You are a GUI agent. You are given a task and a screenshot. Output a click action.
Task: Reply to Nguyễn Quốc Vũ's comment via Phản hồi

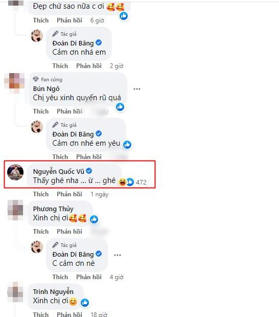(x=69, y=194)
